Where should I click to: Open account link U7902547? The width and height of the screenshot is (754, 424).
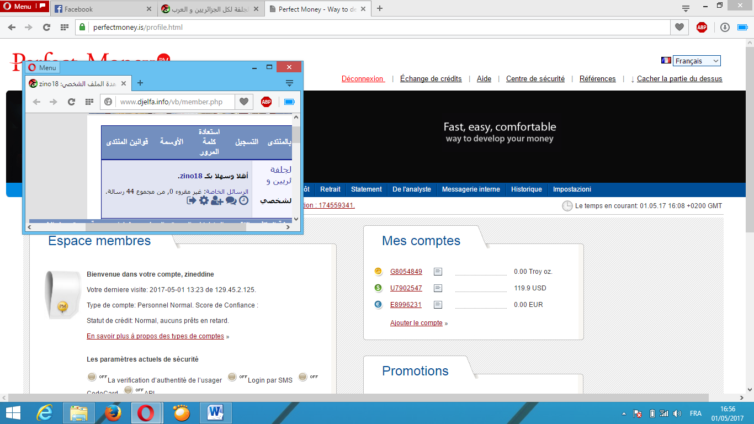pyautogui.click(x=406, y=288)
